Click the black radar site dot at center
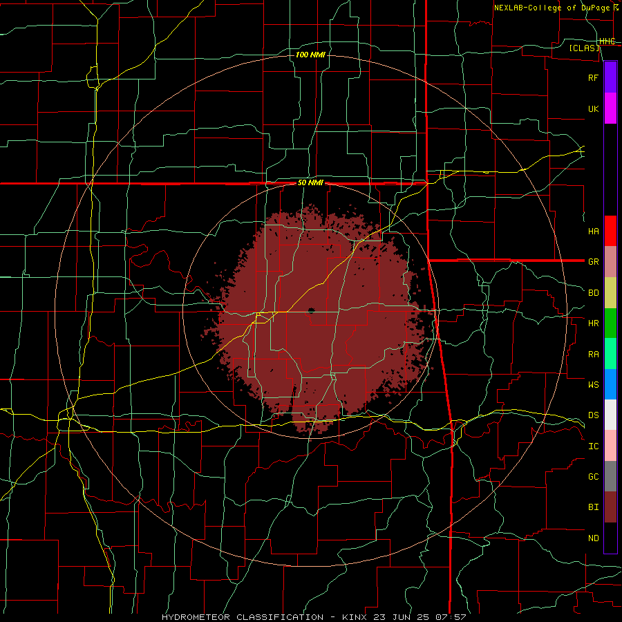The image size is (622, 622). (311, 310)
